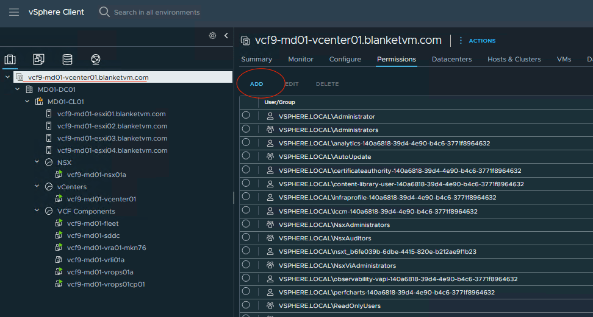Collapse the MD01-DC01 datacenter node
Image resolution: width=593 pixels, height=317 pixels.
[18, 89]
